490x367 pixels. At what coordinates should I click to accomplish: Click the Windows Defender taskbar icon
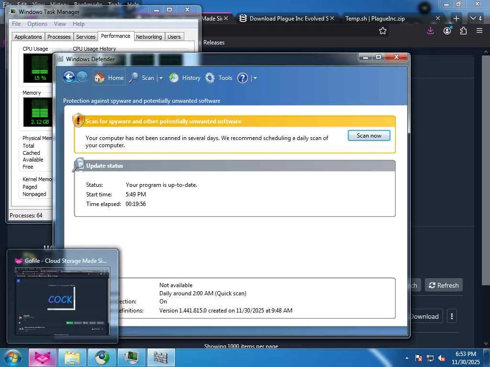[161, 357]
